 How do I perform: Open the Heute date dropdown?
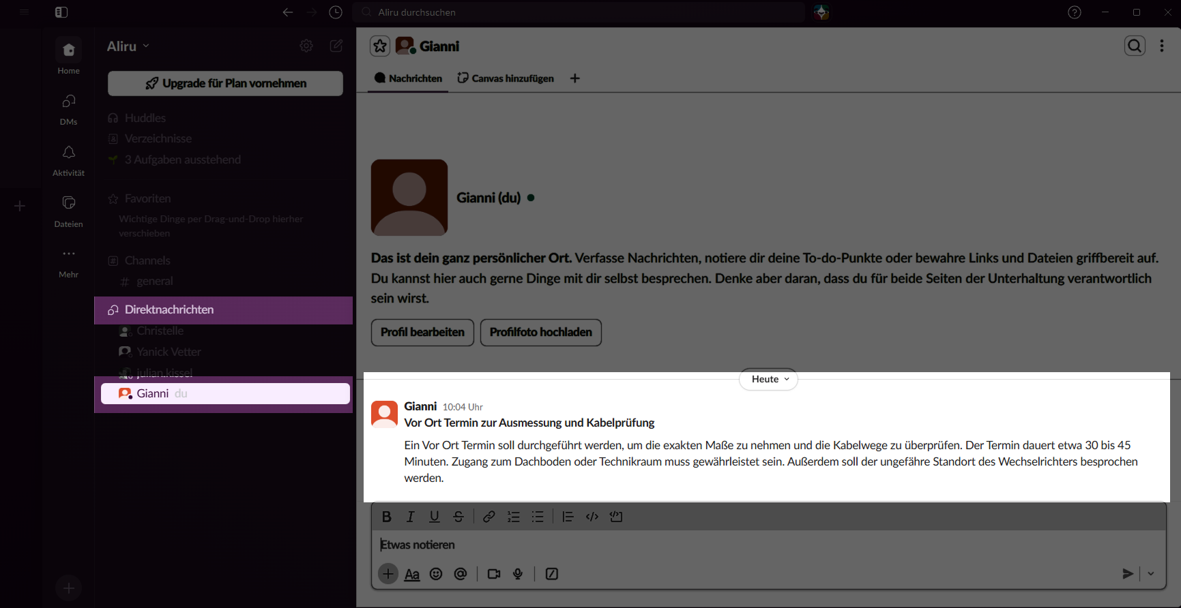769,379
